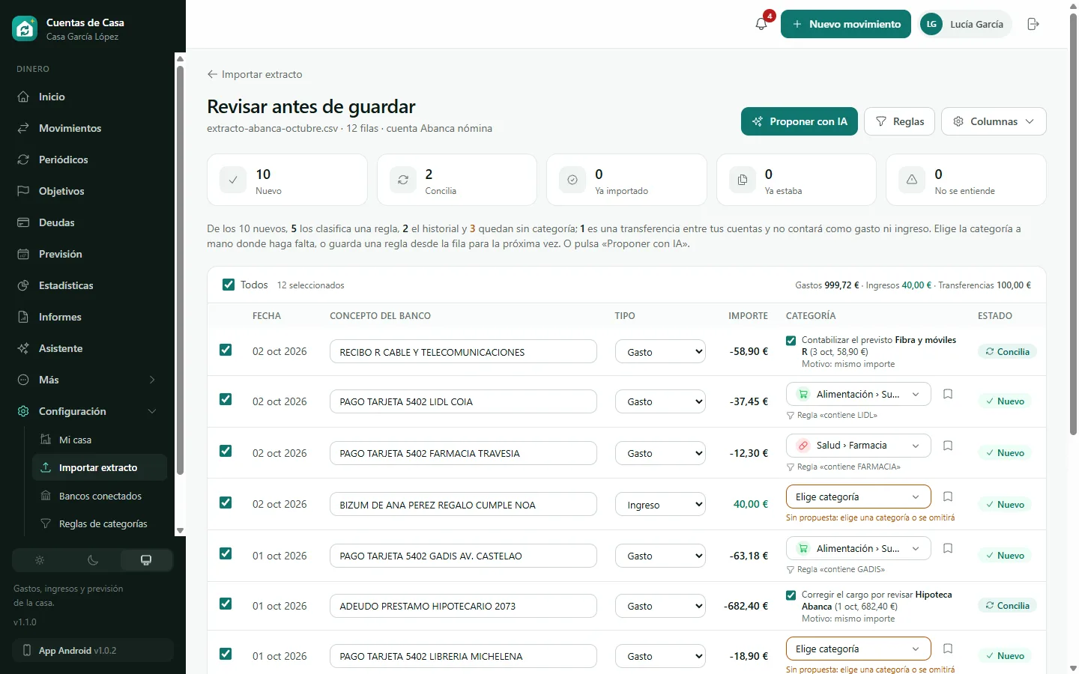Uncheck the RECIBO R CABLE row checkbox
This screenshot has width=1079, height=674.
tap(226, 350)
